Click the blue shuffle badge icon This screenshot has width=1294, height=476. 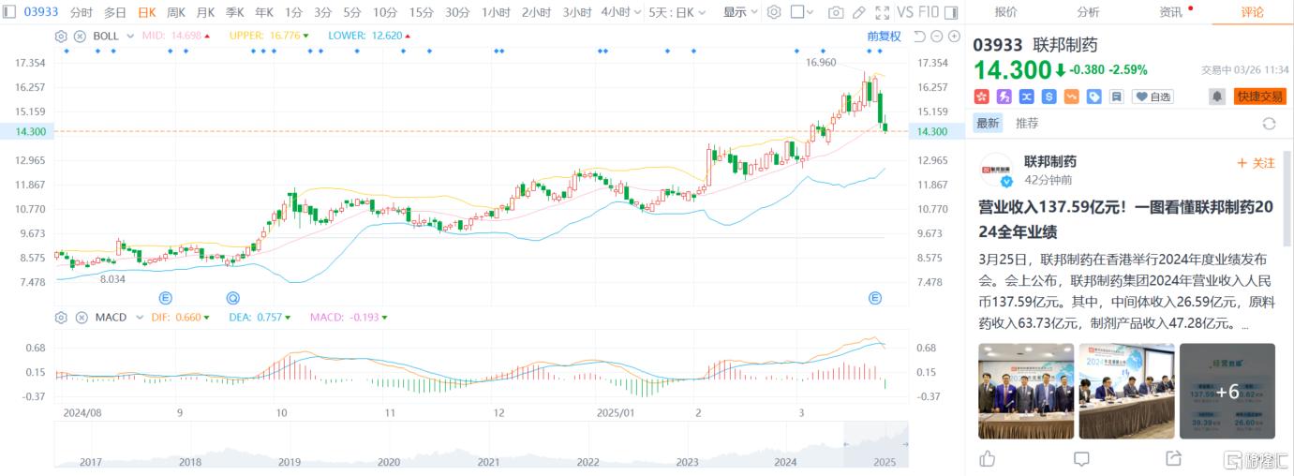point(1026,97)
